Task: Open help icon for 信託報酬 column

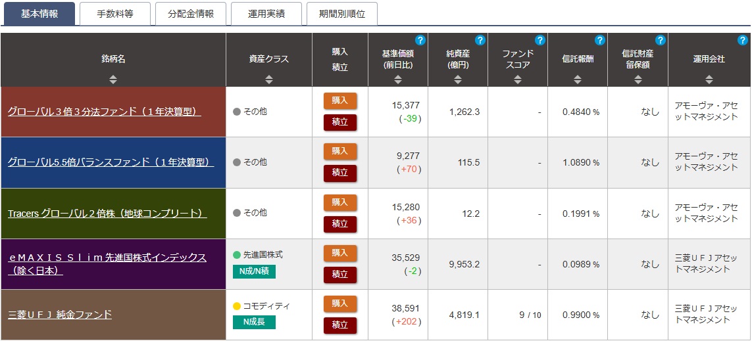Action: pyautogui.click(x=600, y=40)
